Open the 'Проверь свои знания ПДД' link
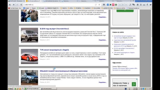The height and width of the screenshot is (90, 160). point(125,69)
